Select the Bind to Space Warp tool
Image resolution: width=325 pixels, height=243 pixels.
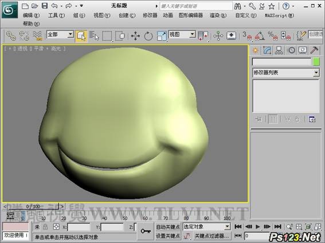37,36
